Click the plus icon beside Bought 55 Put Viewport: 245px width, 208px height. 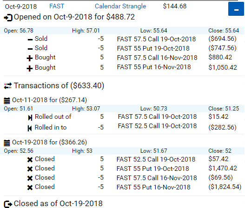(x=30, y=68)
